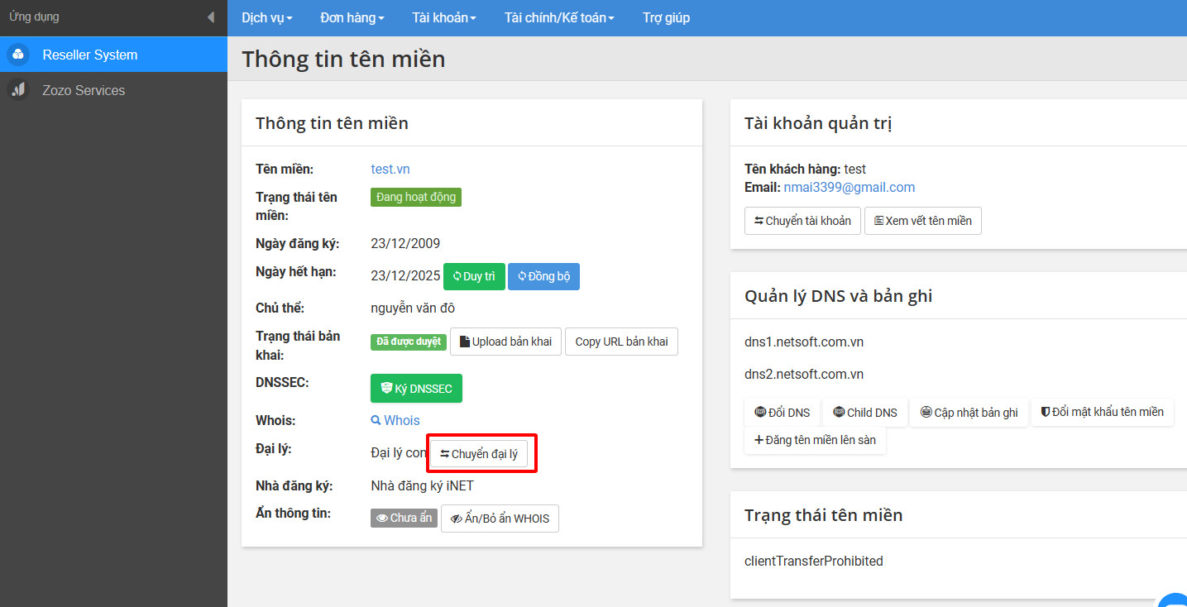Click the Đổi DNS button
Image resolution: width=1187 pixels, height=607 pixels.
point(783,412)
